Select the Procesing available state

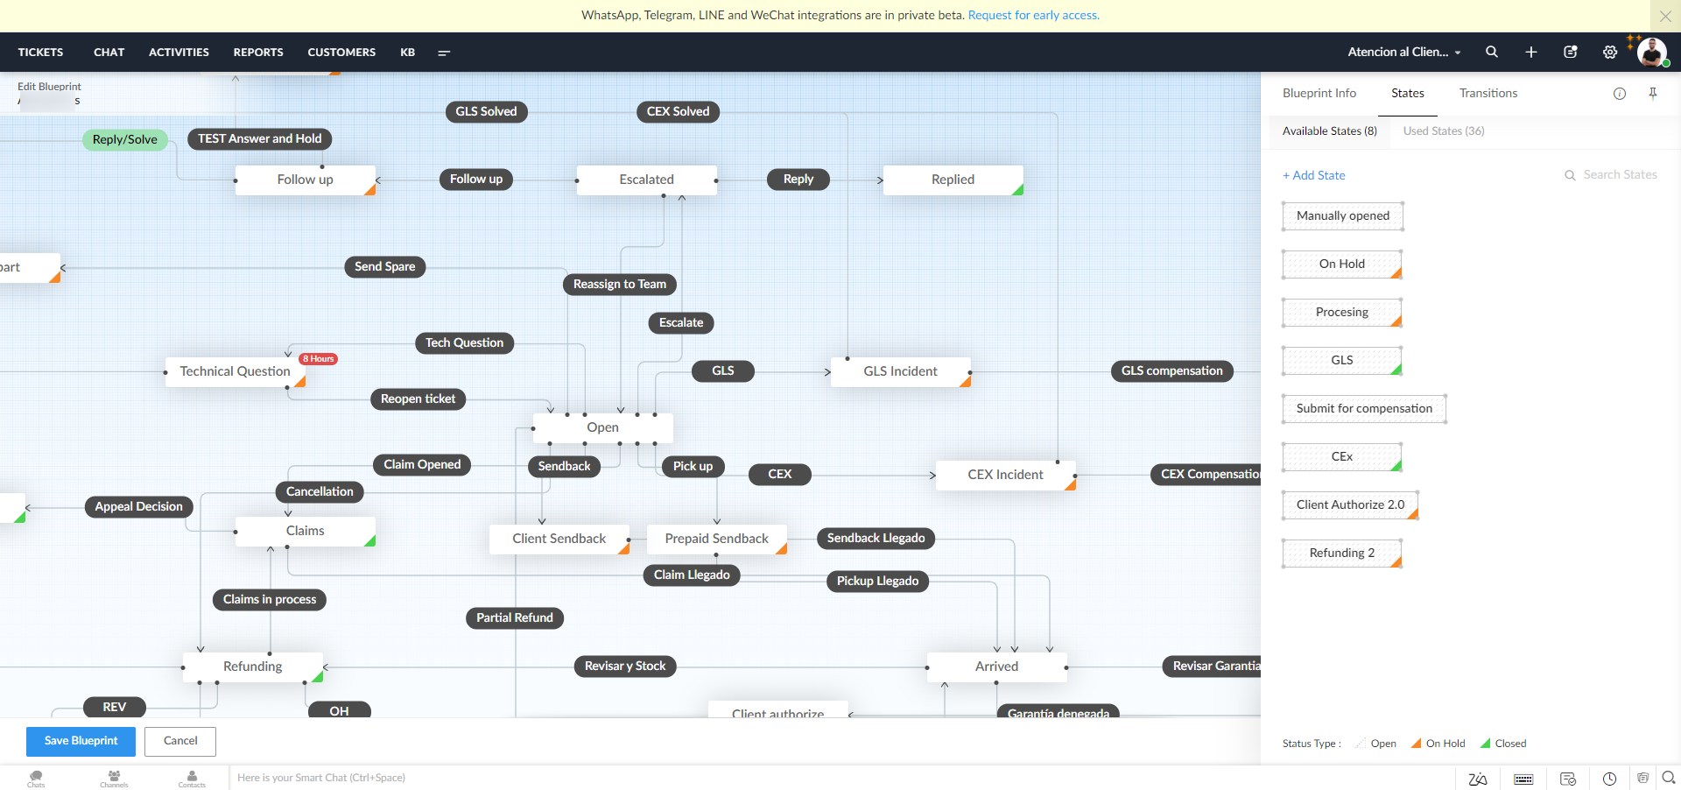[x=1342, y=312]
